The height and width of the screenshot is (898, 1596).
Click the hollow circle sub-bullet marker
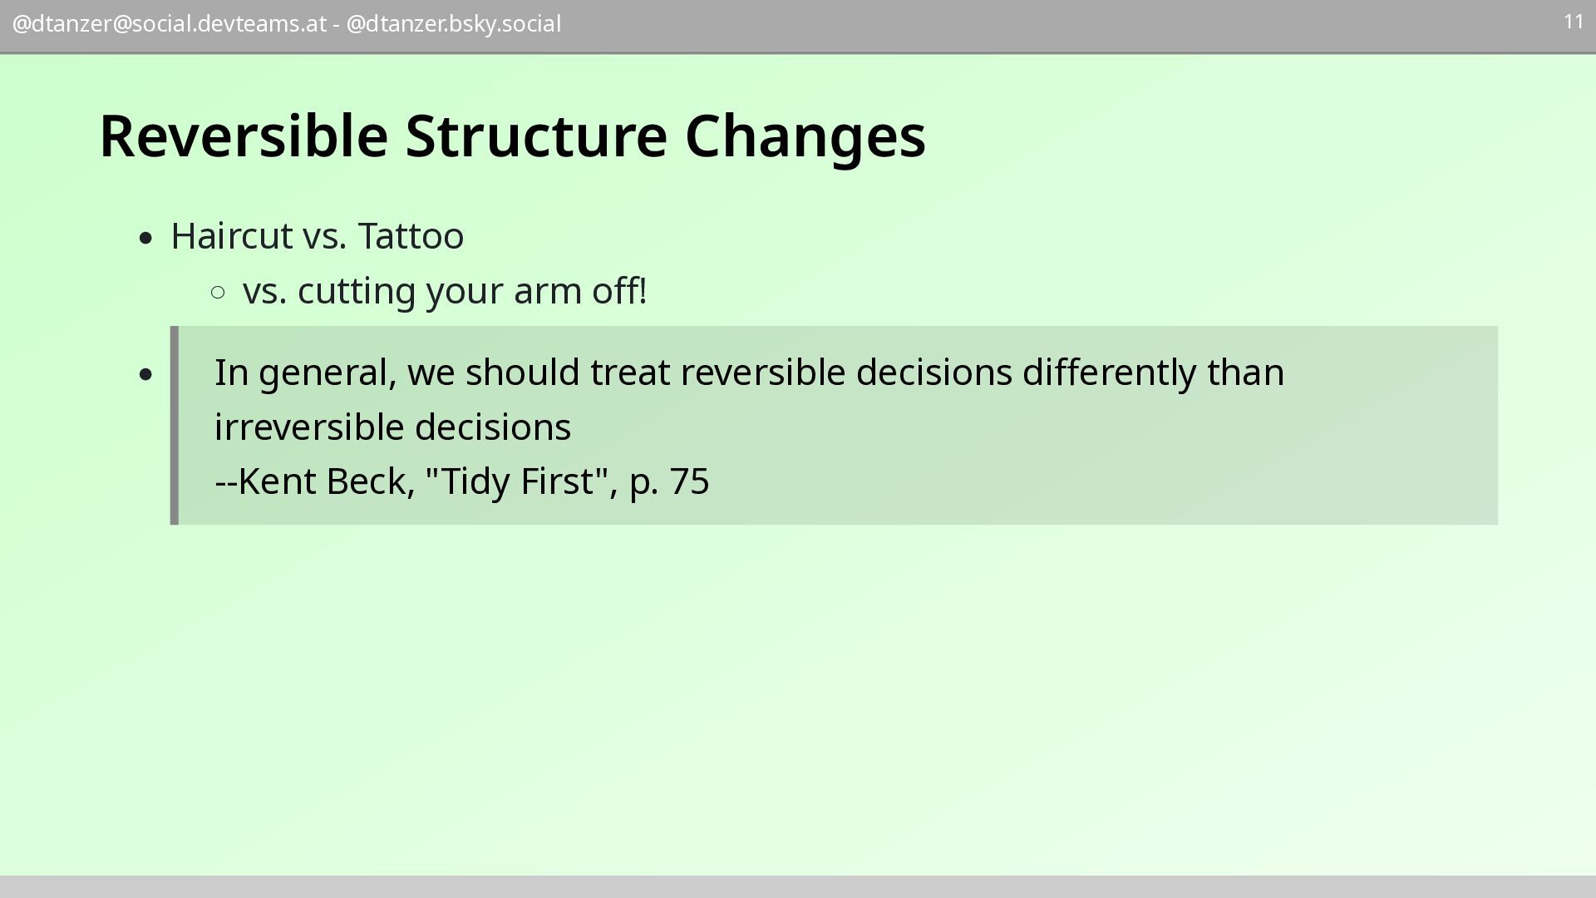point(219,293)
